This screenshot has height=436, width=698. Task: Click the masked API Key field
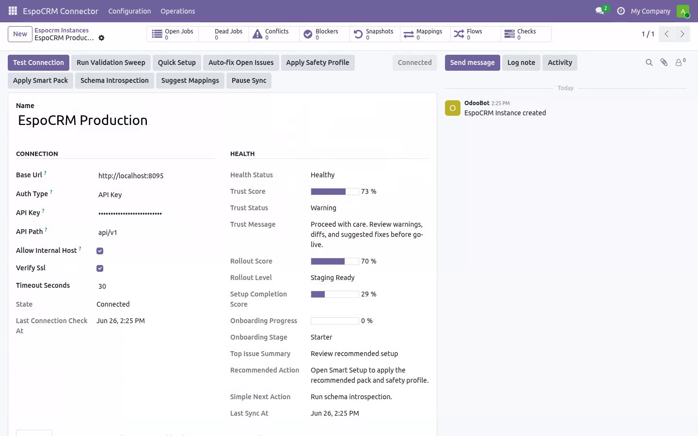pos(155,214)
